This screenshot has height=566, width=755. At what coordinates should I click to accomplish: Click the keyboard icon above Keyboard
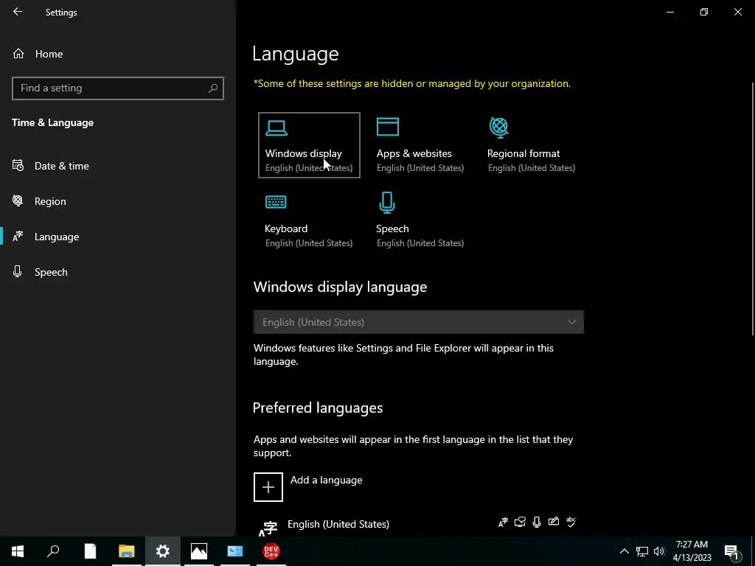pyautogui.click(x=276, y=202)
